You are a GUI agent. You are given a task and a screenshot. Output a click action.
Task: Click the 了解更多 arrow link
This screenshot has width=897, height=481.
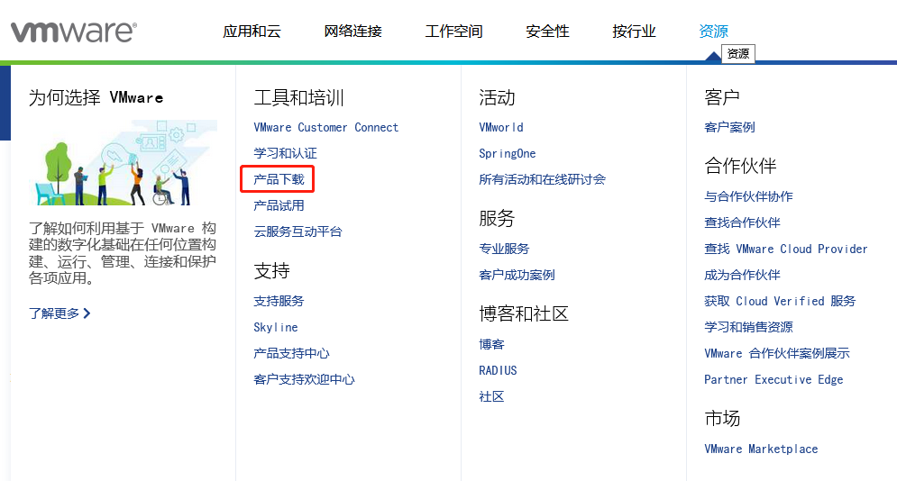[59, 313]
